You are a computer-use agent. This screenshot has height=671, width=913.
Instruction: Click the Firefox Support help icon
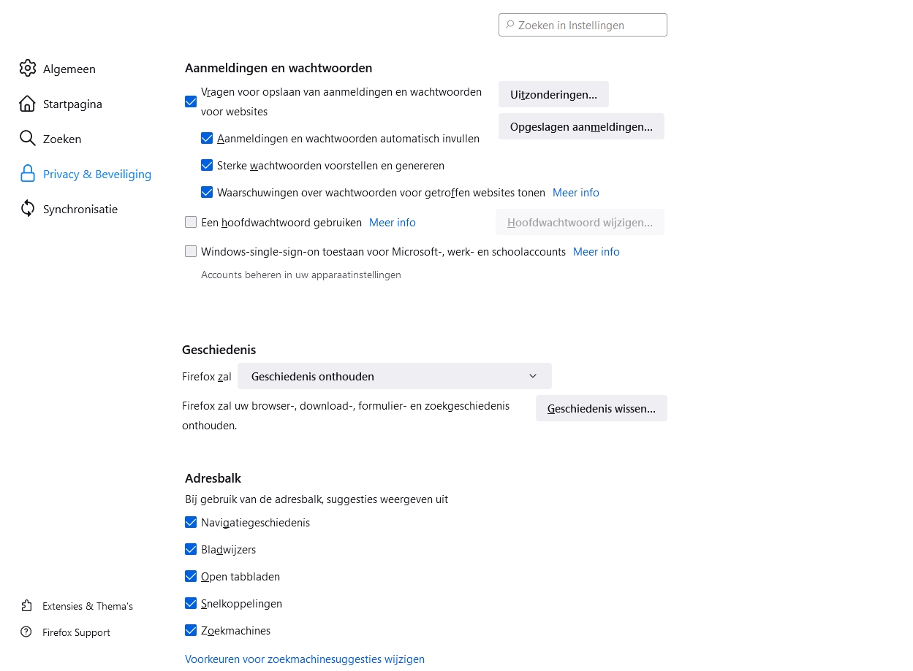coord(27,632)
